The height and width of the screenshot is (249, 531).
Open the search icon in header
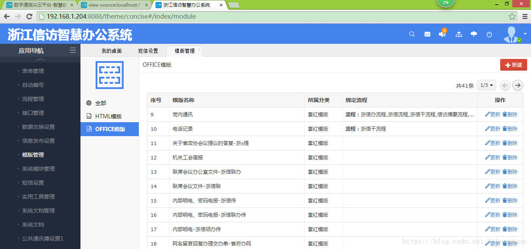[x=412, y=34]
